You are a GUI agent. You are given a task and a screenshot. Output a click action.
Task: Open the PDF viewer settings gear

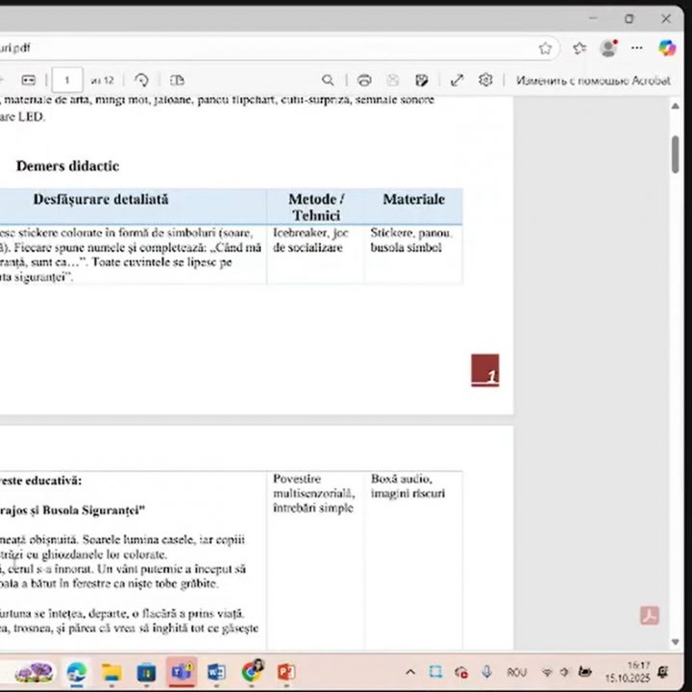pyautogui.click(x=485, y=81)
